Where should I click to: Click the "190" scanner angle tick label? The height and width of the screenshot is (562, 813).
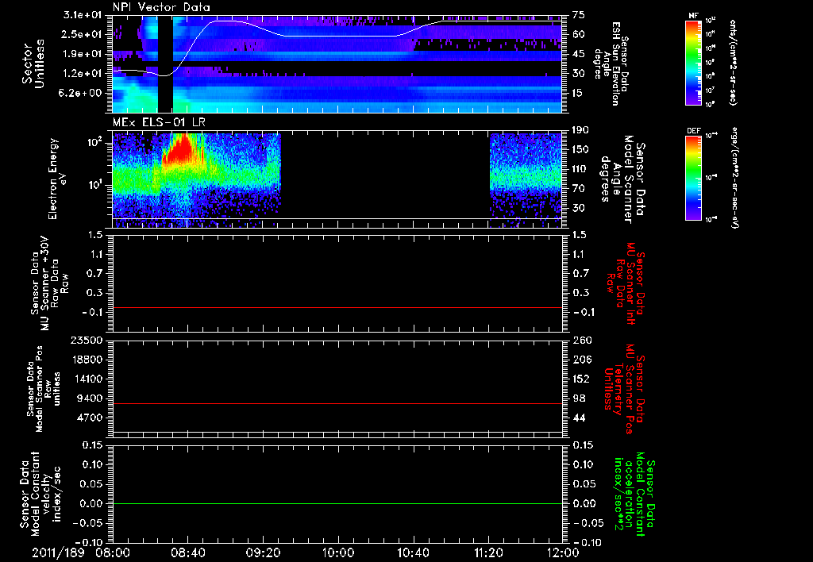pos(580,129)
